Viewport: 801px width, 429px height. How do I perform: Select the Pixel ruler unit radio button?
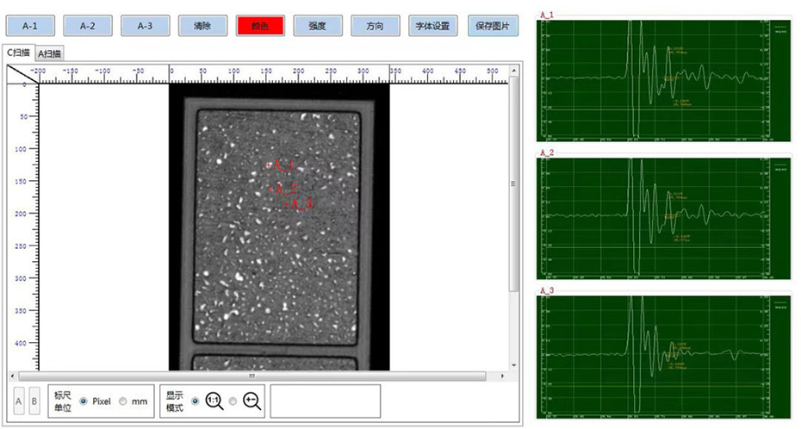tap(84, 401)
